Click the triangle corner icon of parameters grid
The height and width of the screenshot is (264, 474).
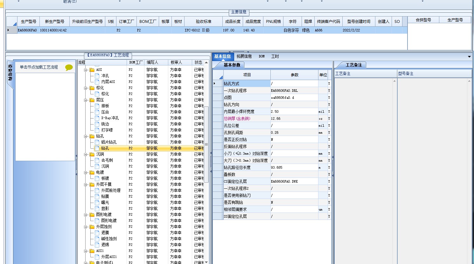pyautogui.click(x=221, y=77)
